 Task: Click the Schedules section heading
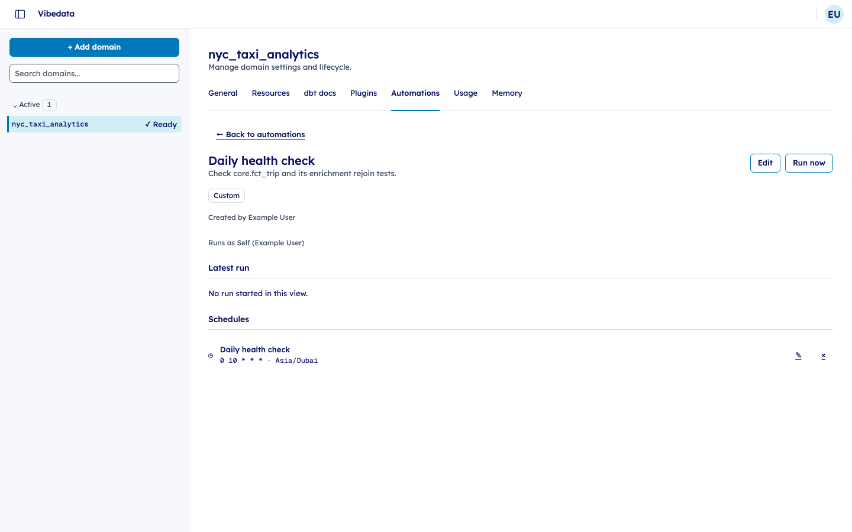(x=228, y=319)
